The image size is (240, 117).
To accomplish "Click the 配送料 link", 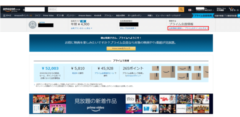I will [x=74, y=73].
